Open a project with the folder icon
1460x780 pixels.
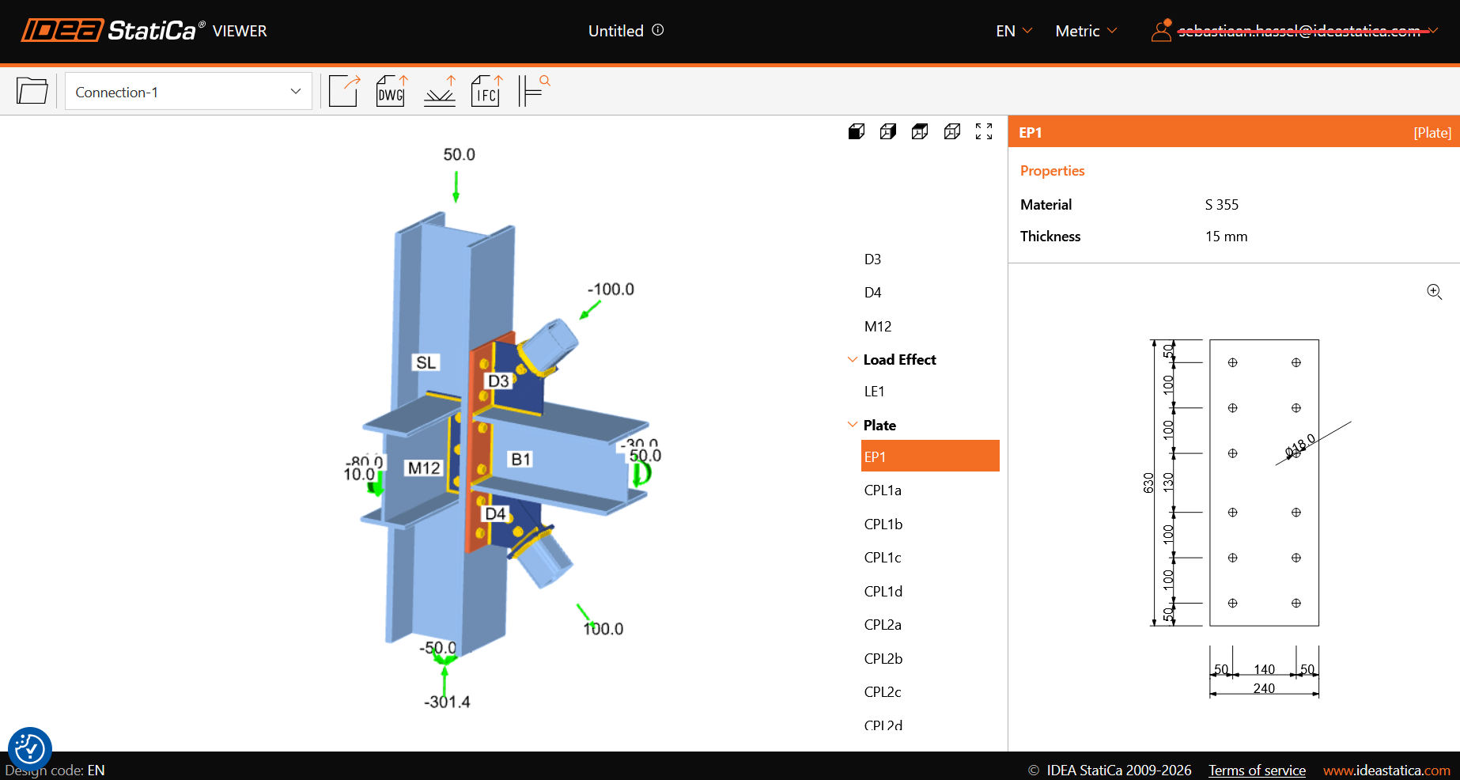(32, 91)
